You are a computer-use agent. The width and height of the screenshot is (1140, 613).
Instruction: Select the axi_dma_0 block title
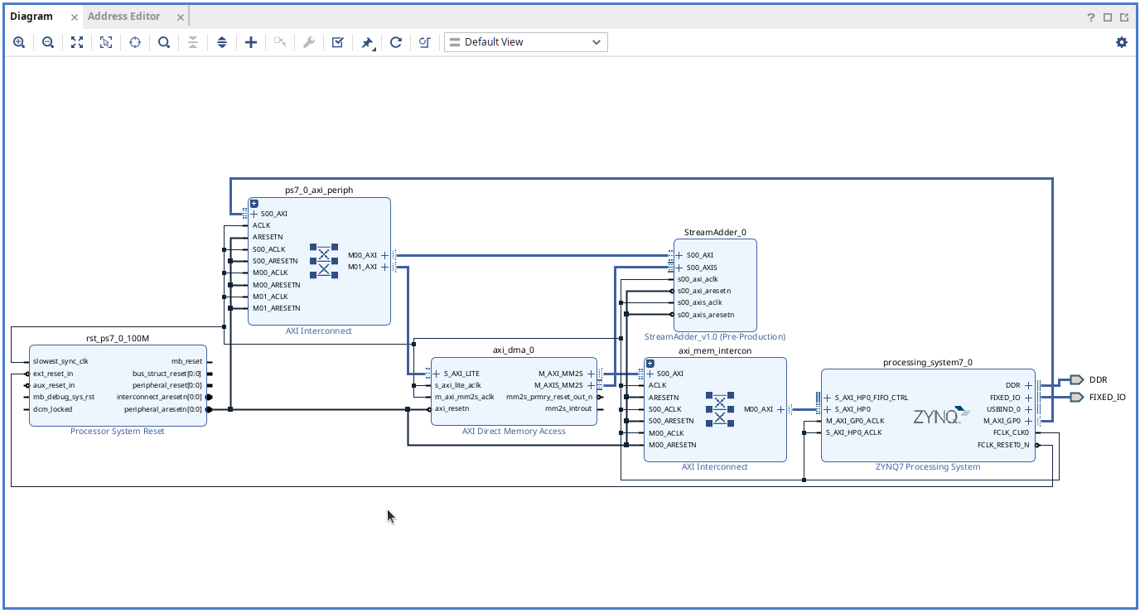514,350
